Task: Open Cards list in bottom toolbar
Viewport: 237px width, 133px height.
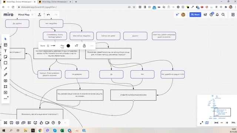Action: point(29,123)
